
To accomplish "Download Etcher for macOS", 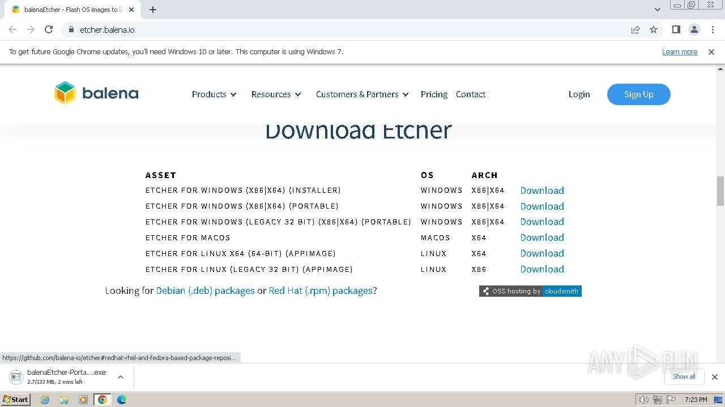I will point(542,237).
